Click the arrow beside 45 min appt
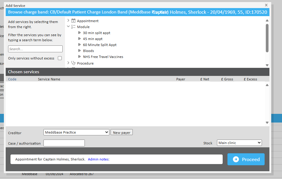 pos(80,39)
